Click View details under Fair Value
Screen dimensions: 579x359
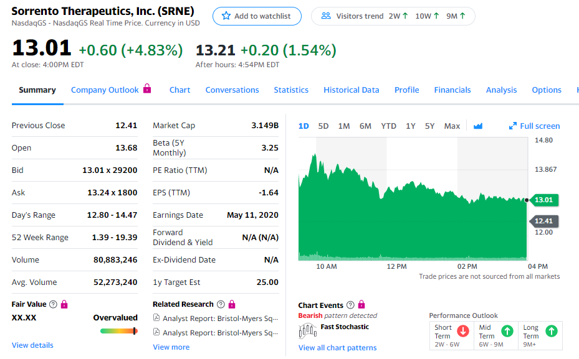click(32, 345)
